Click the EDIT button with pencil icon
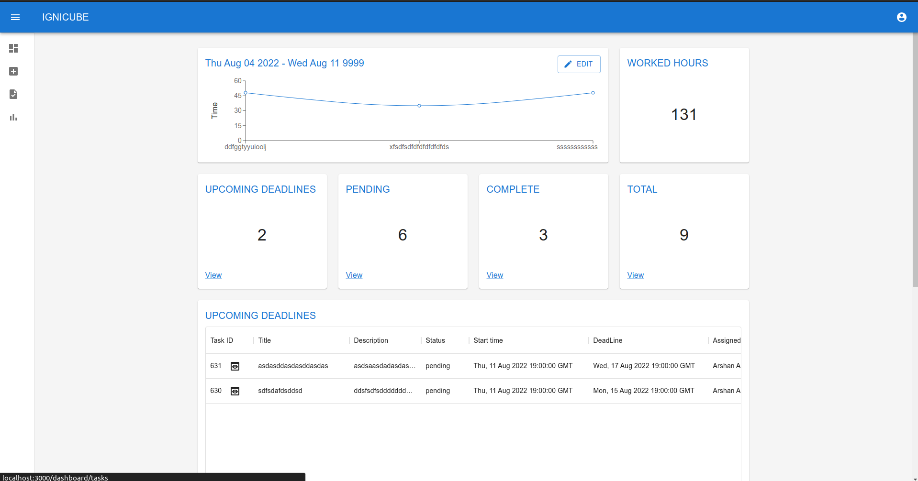918x481 pixels. click(x=579, y=64)
